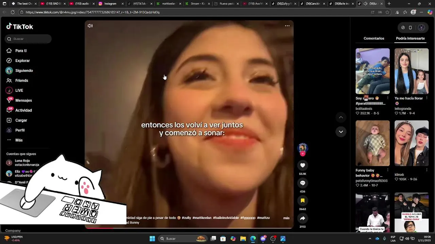Switch to the Nueva pestaña browser tab

click(226, 4)
